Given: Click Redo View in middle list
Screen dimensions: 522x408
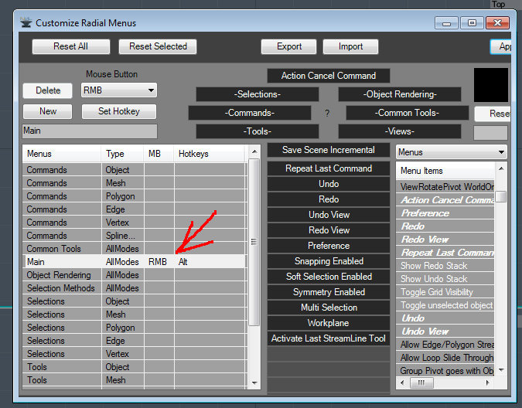Looking at the screenshot, I should pyautogui.click(x=329, y=230).
